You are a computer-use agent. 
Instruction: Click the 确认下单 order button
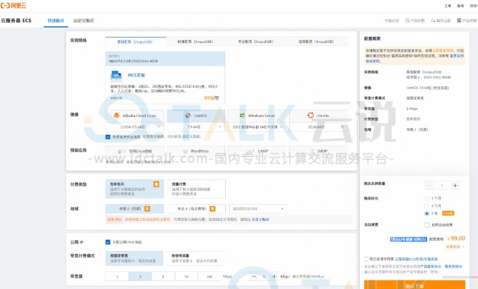[x=415, y=286]
